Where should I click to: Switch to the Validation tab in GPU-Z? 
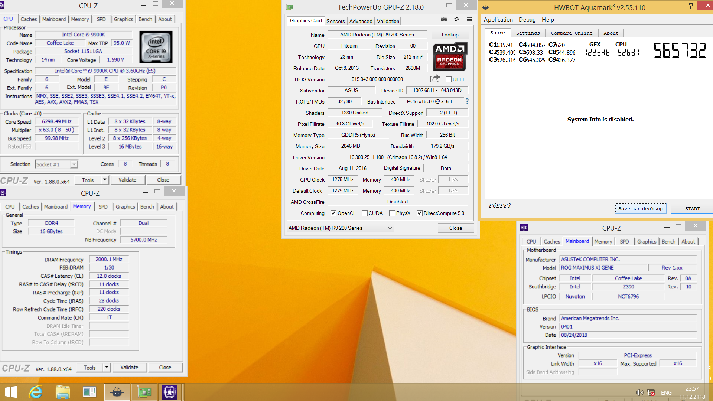(388, 21)
